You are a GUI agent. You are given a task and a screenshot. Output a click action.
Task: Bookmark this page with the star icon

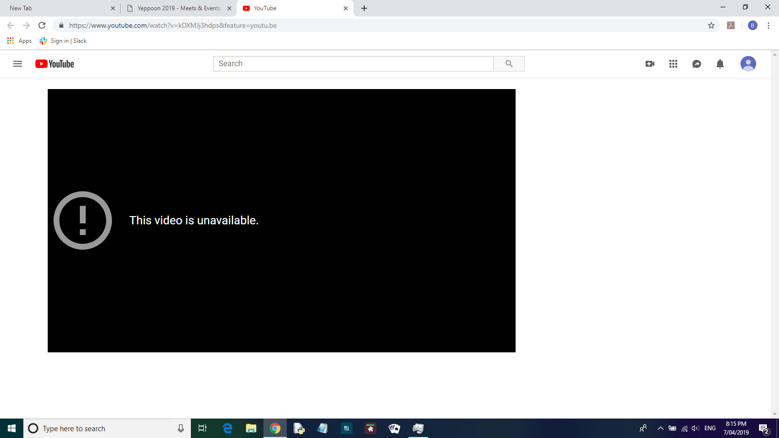[x=711, y=25]
